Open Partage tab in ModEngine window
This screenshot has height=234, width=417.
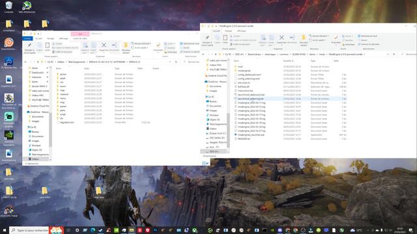tap(228, 31)
